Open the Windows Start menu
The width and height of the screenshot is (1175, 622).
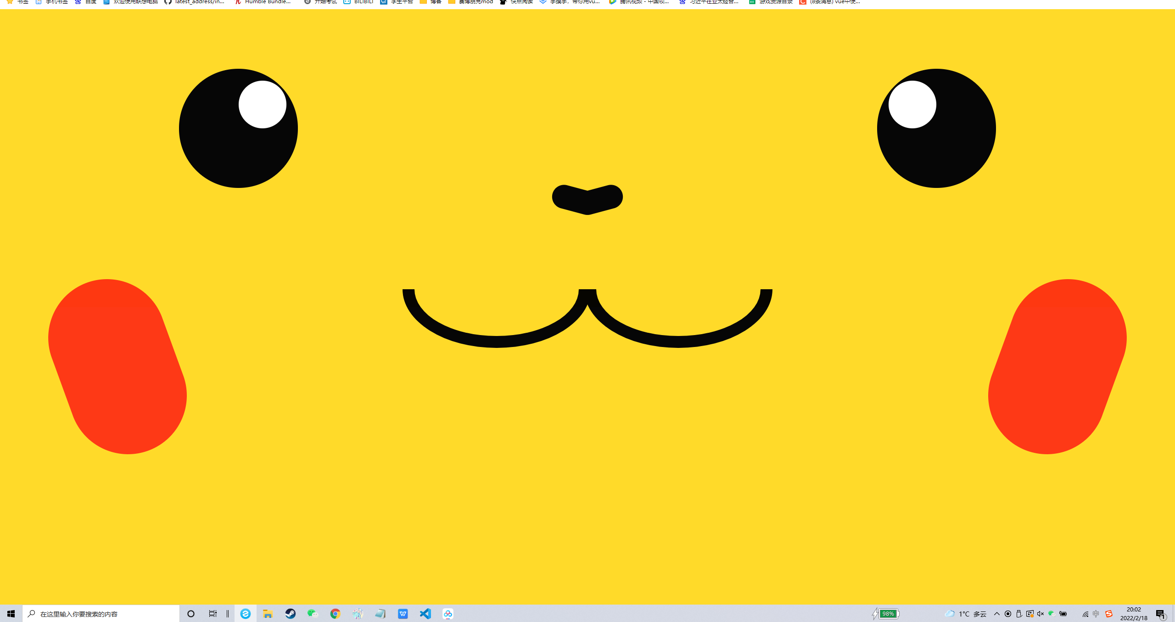(x=11, y=614)
